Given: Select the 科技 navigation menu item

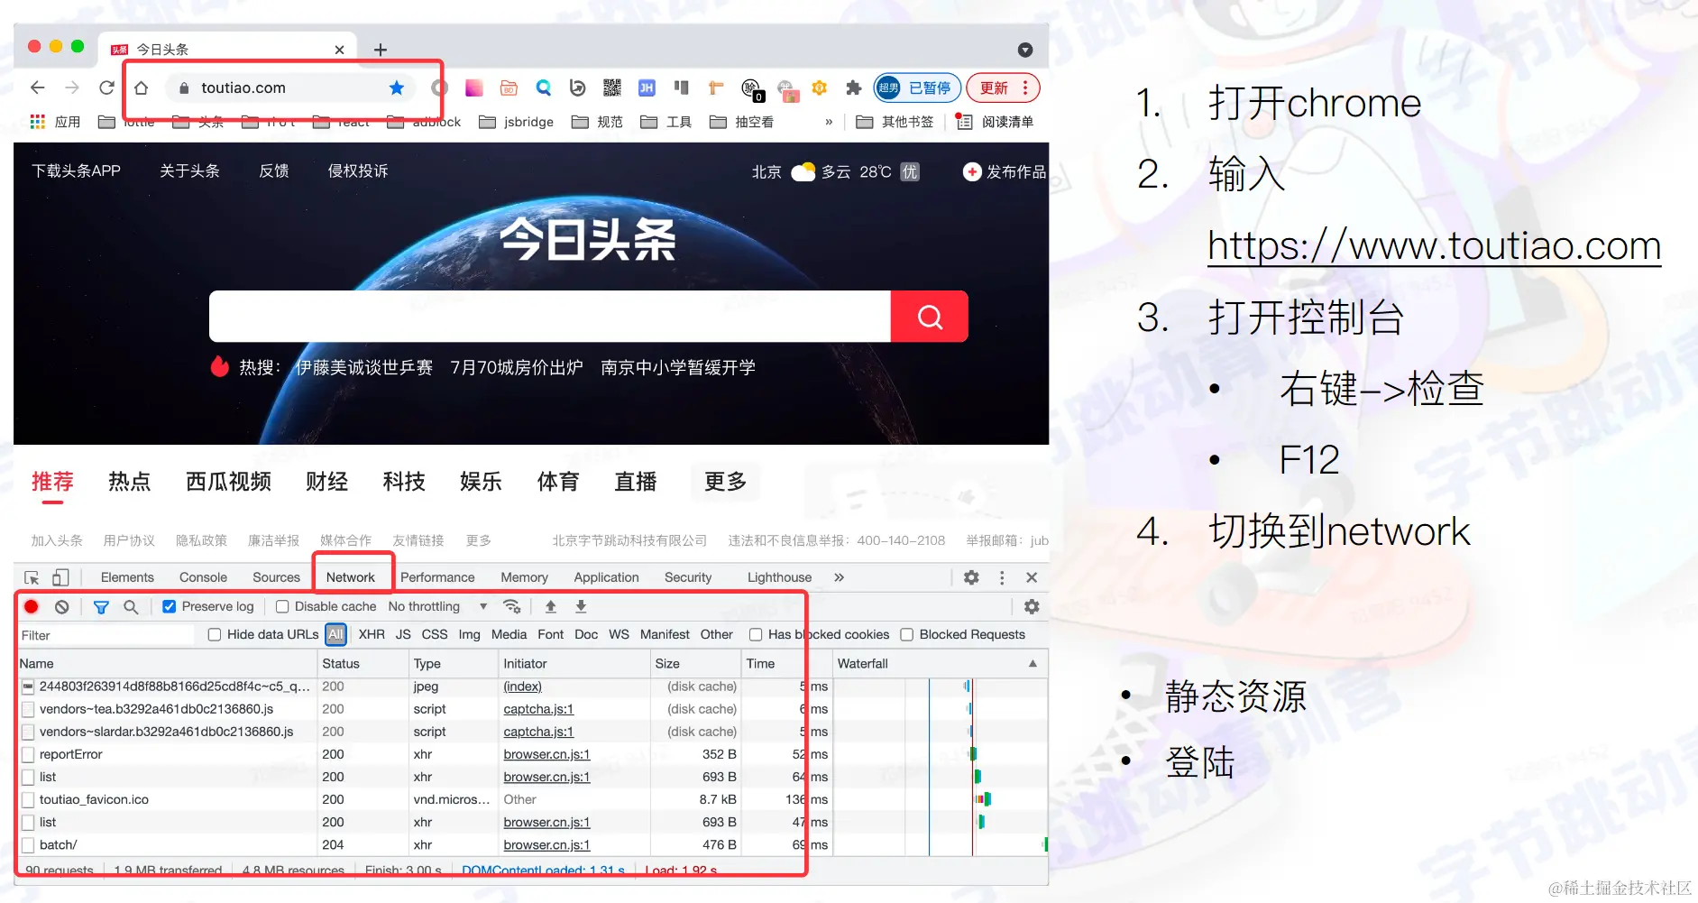Looking at the screenshot, I should [403, 482].
